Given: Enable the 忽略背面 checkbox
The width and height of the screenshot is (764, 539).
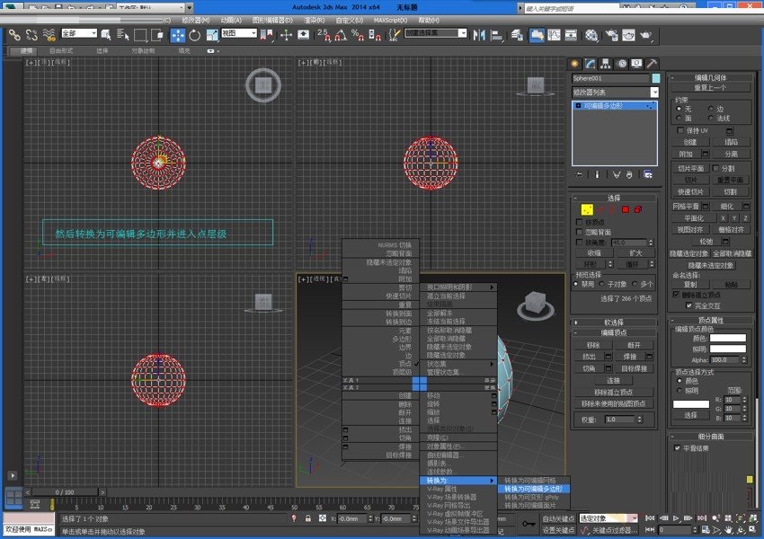Looking at the screenshot, I should (580, 233).
